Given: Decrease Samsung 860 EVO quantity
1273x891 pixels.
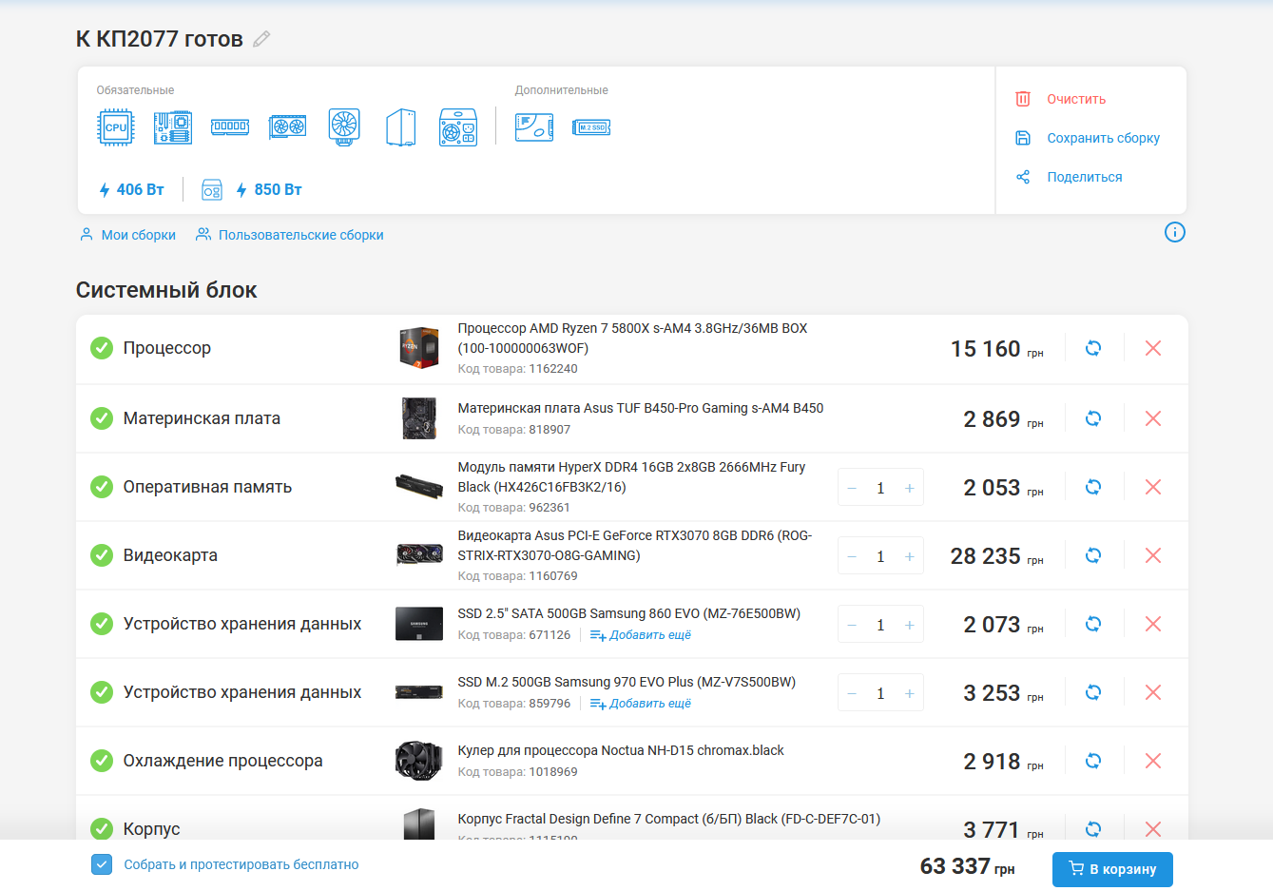Looking at the screenshot, I should click(x=852, y=625).
